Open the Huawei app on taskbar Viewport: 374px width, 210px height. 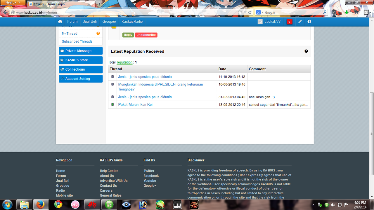(x=92, y=204)
